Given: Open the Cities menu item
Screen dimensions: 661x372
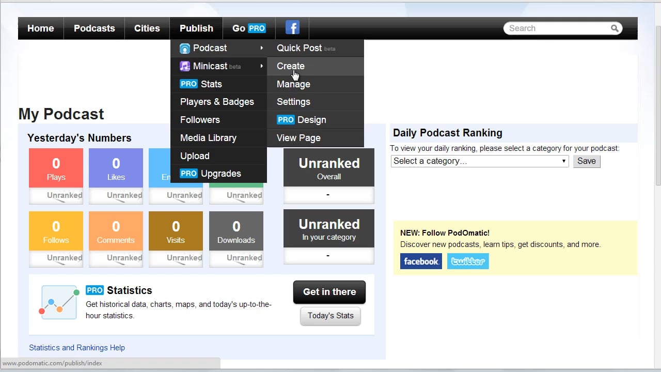Looking at the screenshot, I should [147, 28].
